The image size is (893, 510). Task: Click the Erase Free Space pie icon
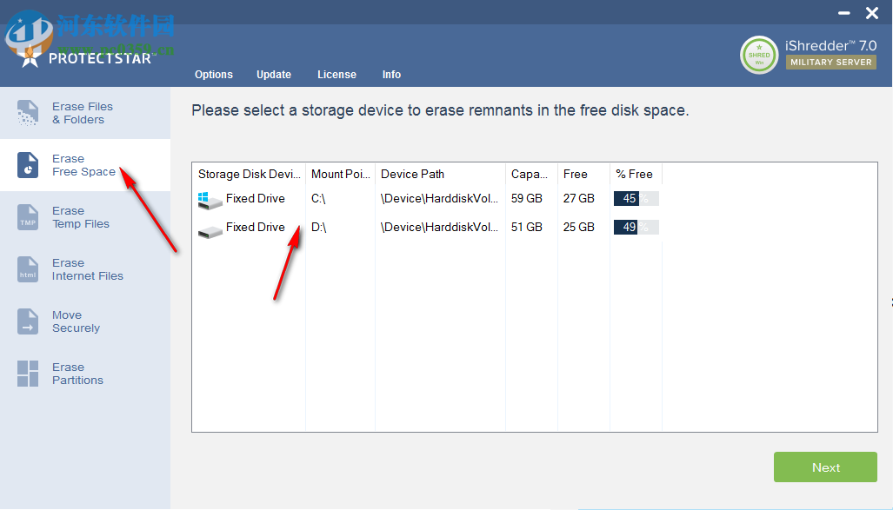pos(28,165)
